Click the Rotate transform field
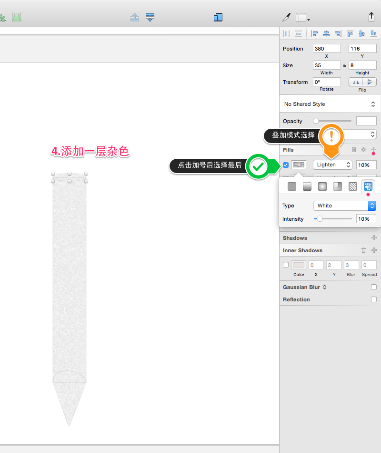 pyautogui.click(x=327, y=82)
